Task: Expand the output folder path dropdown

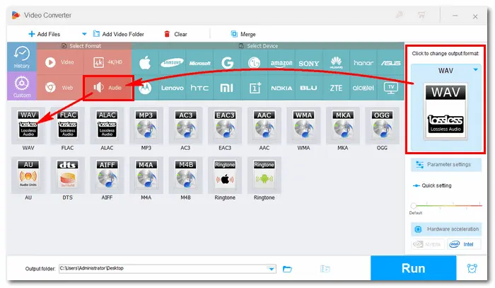Action: tap(271, 269)
